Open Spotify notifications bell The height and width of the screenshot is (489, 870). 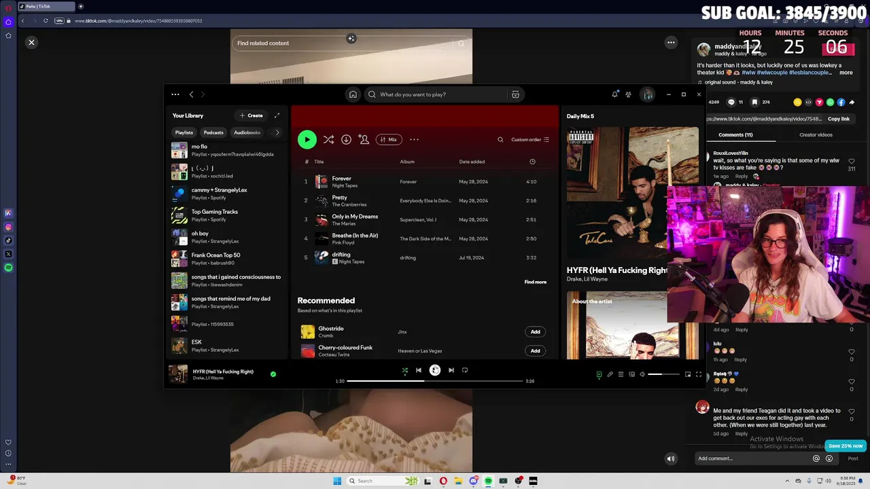pyautogui.click(x=615, y=94)
